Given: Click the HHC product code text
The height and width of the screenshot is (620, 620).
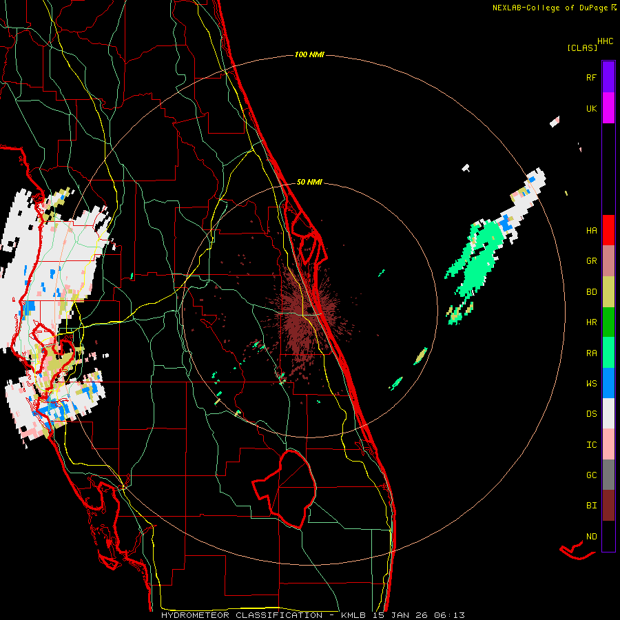Looking at the screenshot, I should (605, 41).
